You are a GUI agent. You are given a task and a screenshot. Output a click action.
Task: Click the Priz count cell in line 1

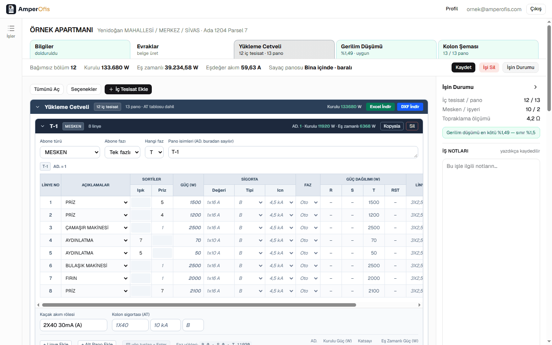click(x=162, y=202)
